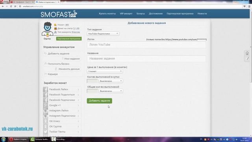The image size is (252, 142).
Task: Expand chevron on Google +1 row
Action: (x=78, y=105)
